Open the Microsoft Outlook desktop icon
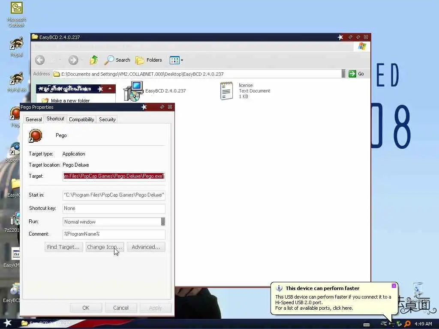Screen dimensions: 439x329 tap(16, 14)
